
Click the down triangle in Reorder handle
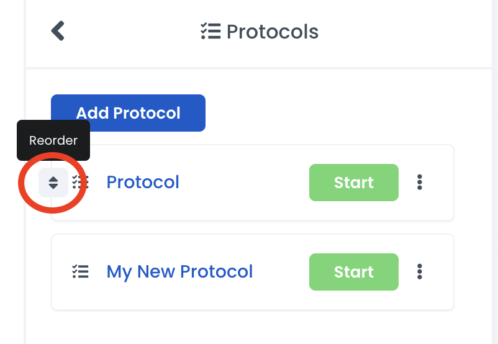53,186
